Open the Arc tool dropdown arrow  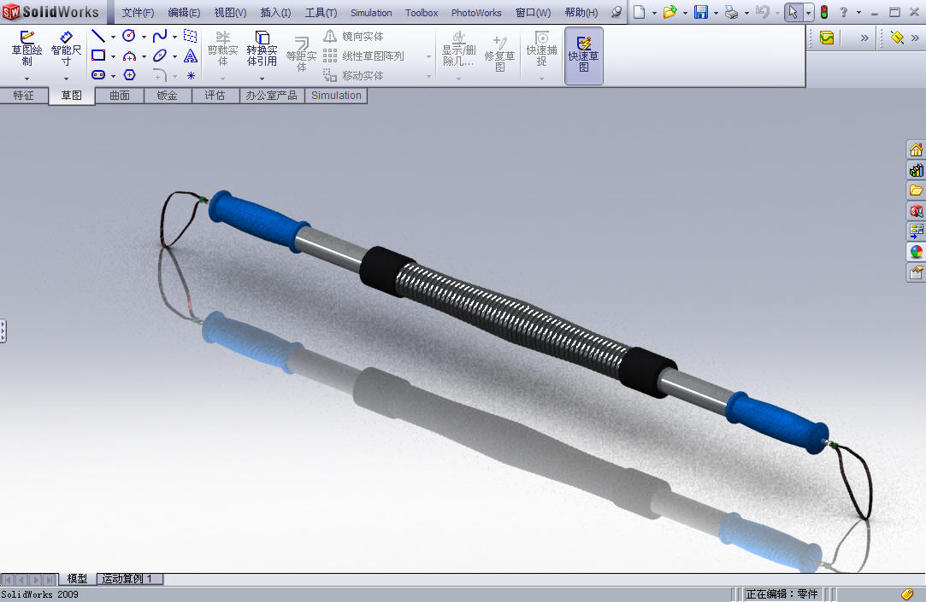(x=144, y=56)
